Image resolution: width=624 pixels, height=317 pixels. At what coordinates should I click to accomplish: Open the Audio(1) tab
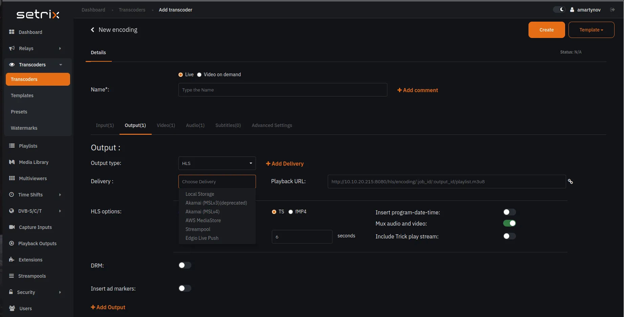(195, 125)
